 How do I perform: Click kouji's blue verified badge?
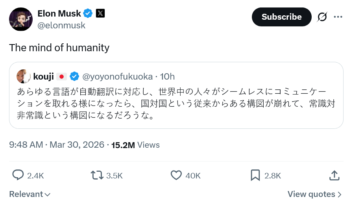[74, 76]
